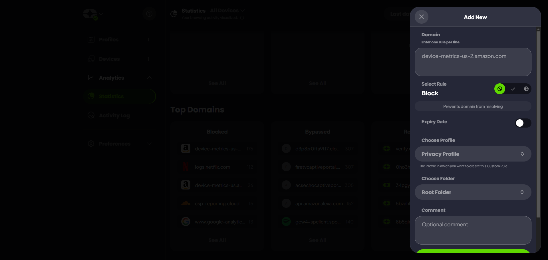Open the All Devices filter dropdown

pyautogui.click(x=227, y=11)
